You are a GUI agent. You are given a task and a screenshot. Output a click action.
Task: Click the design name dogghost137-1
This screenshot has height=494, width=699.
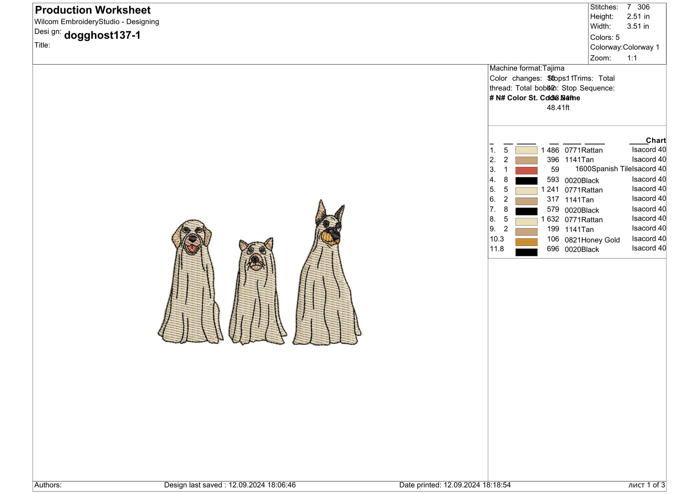(102, 35)
